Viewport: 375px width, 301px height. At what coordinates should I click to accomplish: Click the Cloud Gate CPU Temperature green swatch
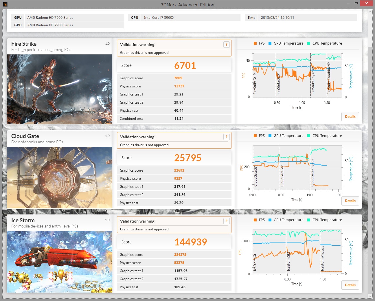309,136
